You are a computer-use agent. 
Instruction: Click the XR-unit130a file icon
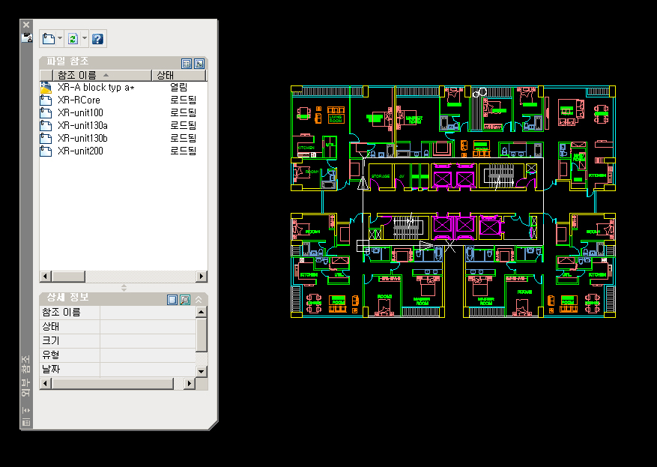[x=46, y=126]
